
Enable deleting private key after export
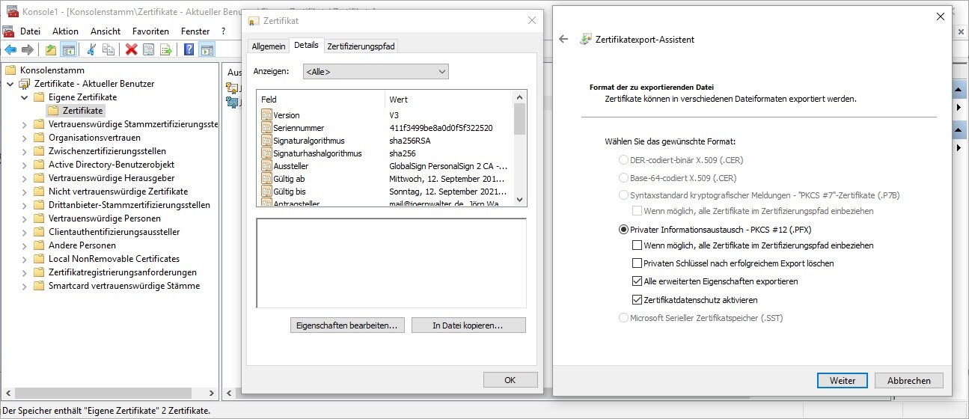[638, 263]
